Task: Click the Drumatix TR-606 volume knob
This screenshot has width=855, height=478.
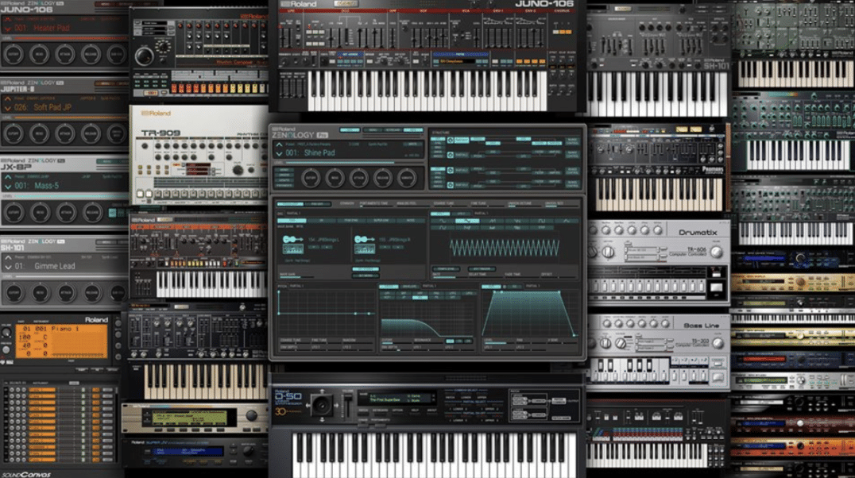Action: (717, 252)
